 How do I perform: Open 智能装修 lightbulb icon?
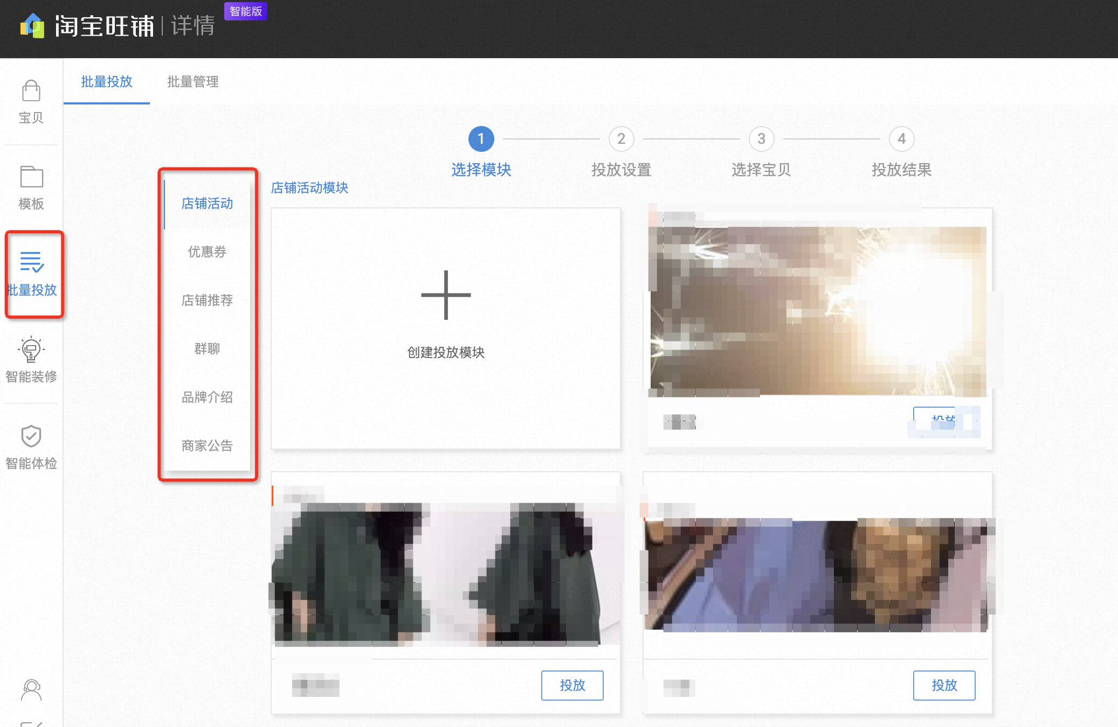(31, 349)
